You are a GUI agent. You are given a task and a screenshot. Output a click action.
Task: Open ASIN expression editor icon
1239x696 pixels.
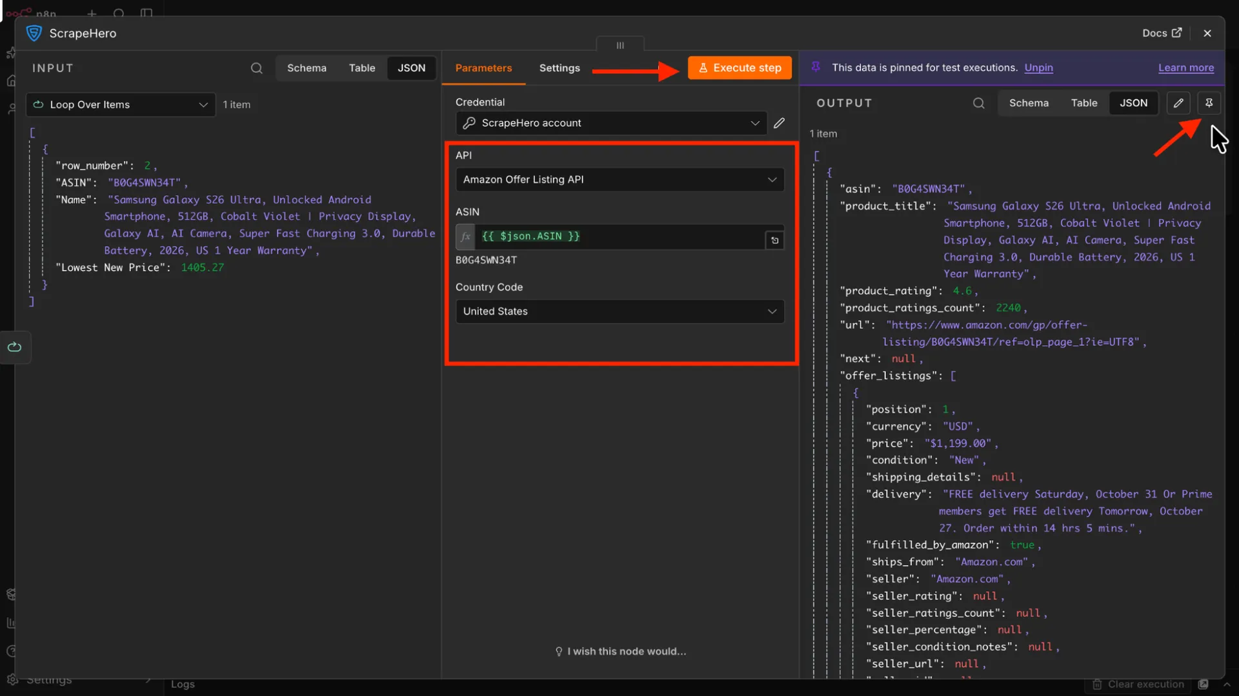pos(774,240)
